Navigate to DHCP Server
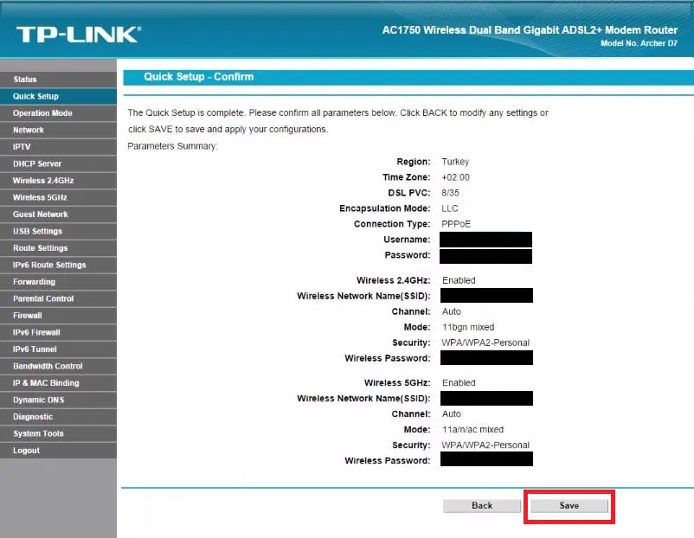694x538 pixels. coord(39,163)
